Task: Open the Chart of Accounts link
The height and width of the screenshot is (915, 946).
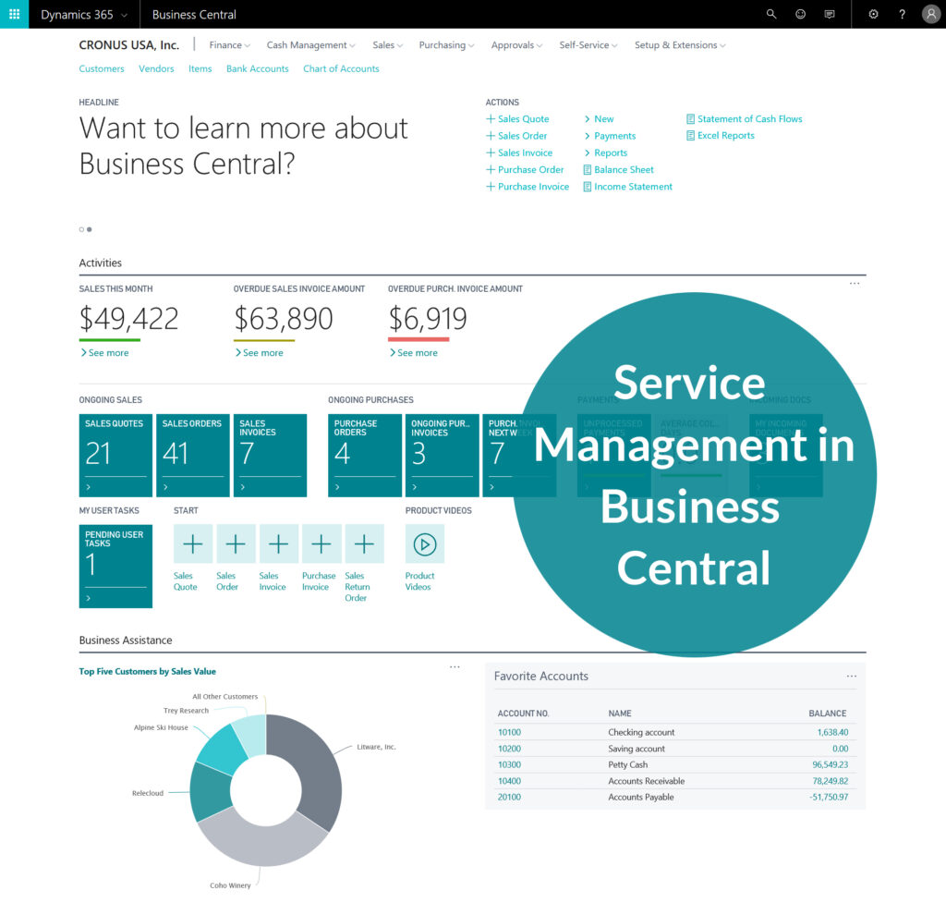Action: click(x=341, y=68)
